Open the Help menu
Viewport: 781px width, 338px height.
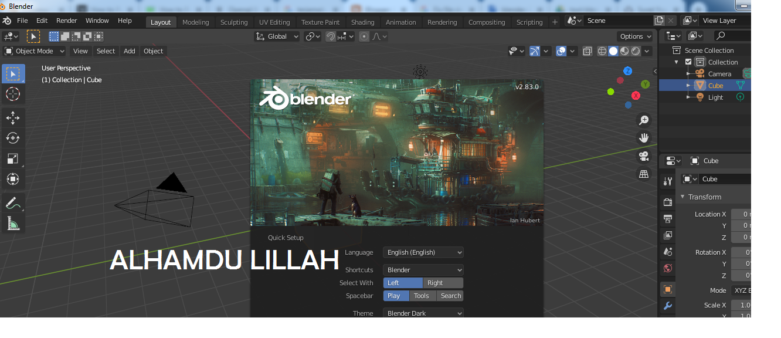click(x=125, y=21)
